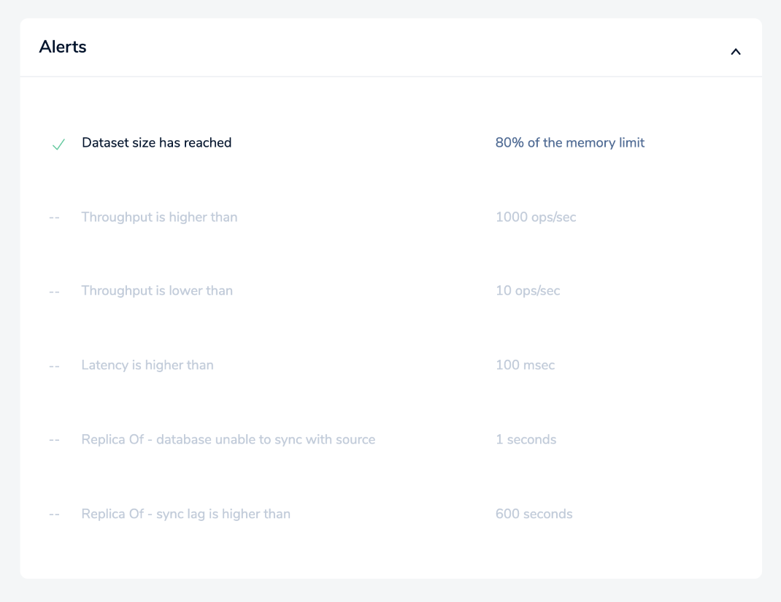This screenshot has width=781, height=602.
Task: Select the Dataset size has reached label
Action: coord(156,143)
